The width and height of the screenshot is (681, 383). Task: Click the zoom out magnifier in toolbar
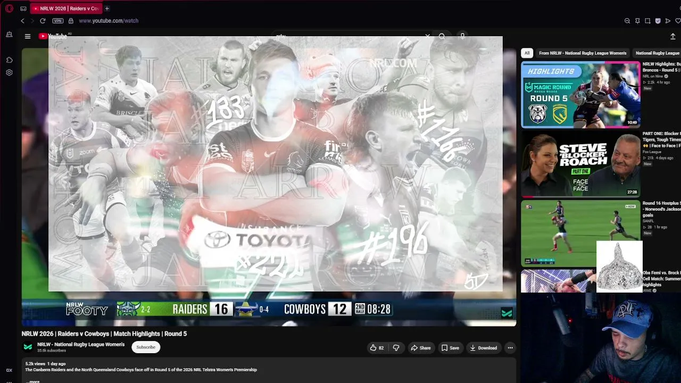coord(627,21)
